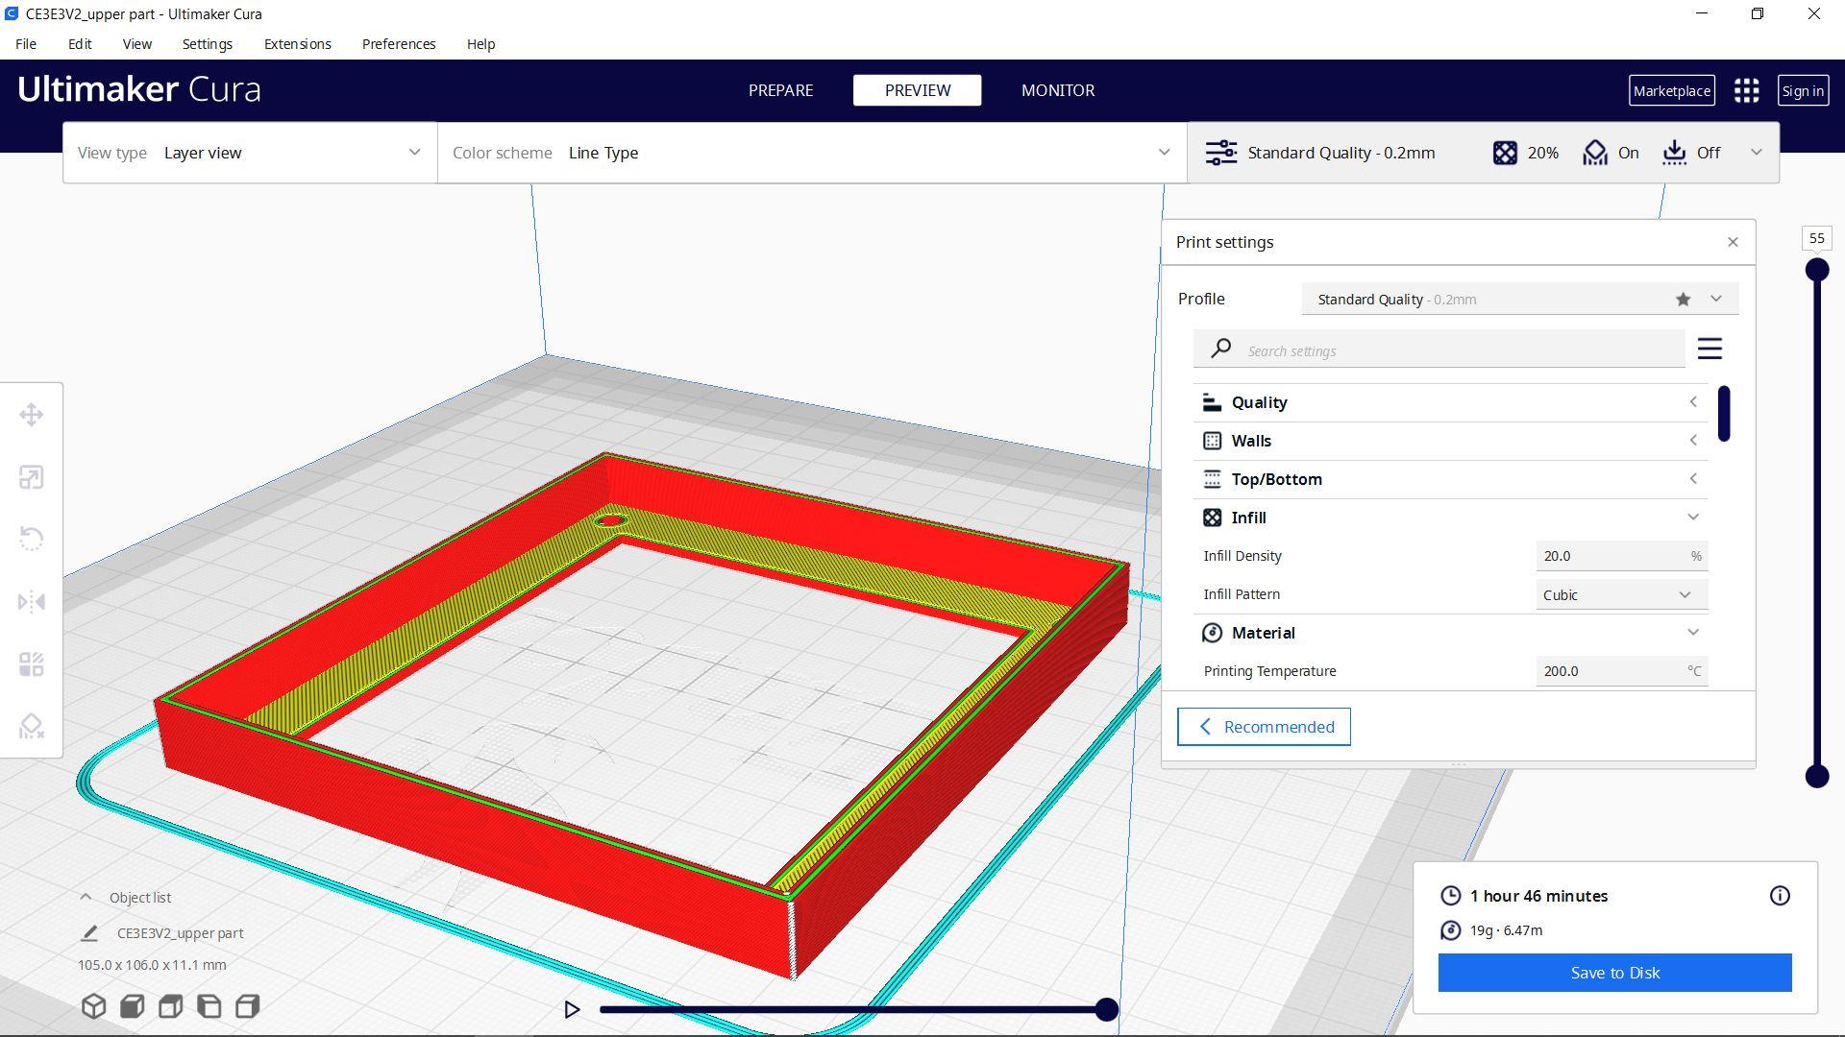This screenshot has width=1845, height=1037.
Task: Click the Recommended settings button
Action: [x=1264, y=726]
